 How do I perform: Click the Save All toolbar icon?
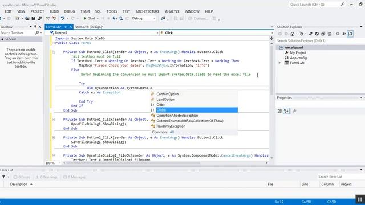click(39, 18)
